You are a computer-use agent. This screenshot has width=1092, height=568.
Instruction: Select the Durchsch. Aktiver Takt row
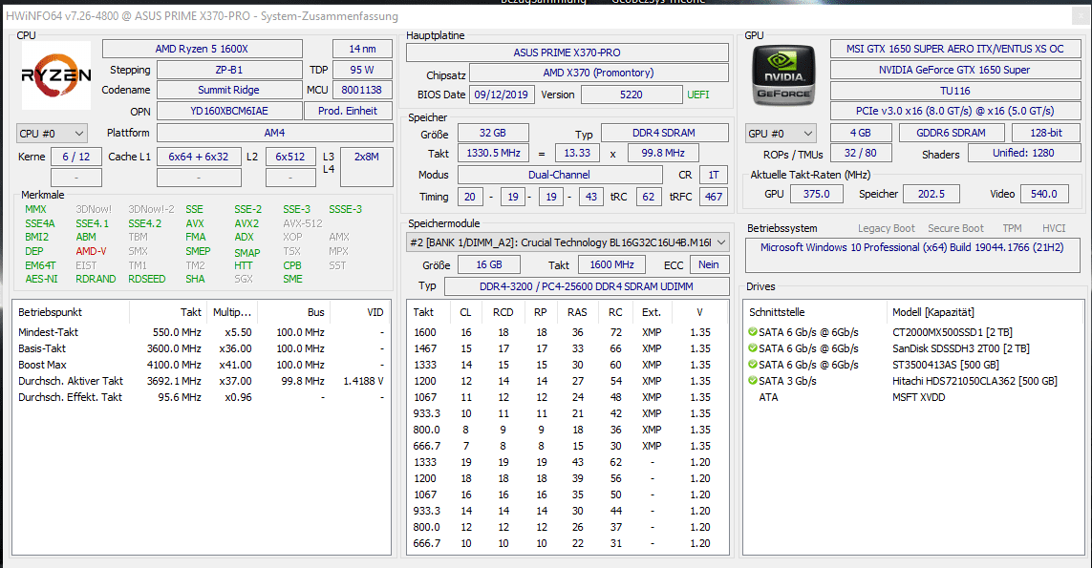202,381
